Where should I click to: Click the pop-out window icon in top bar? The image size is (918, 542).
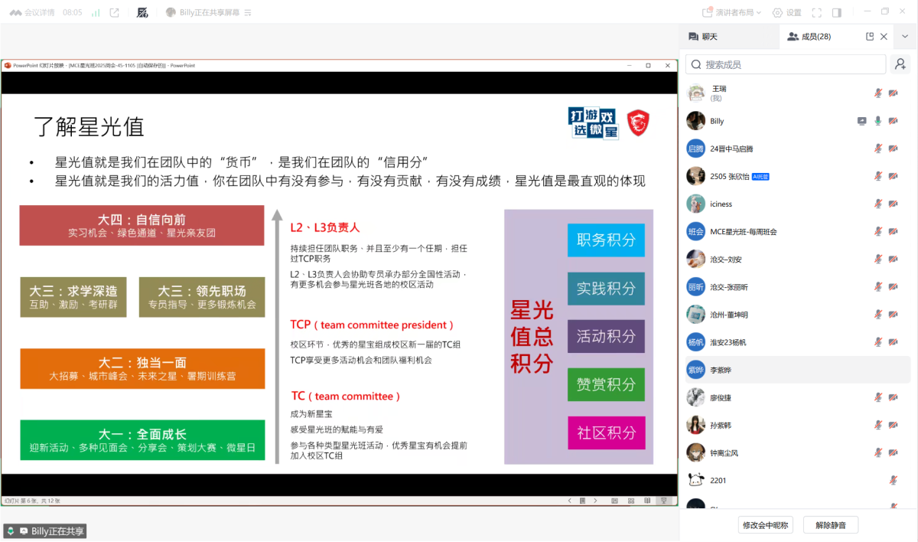(115, 12)
